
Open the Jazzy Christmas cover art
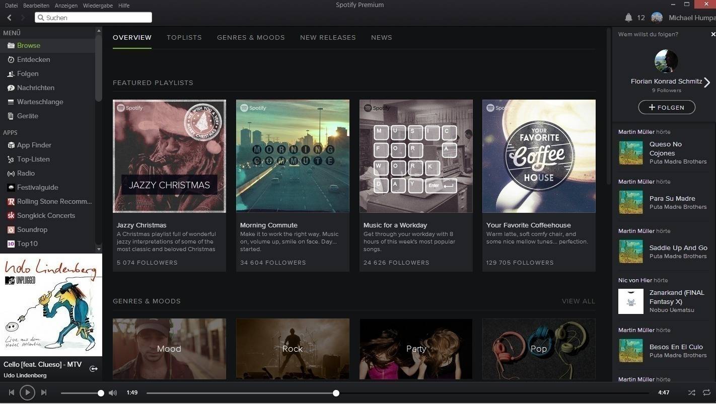click(169, 156)
